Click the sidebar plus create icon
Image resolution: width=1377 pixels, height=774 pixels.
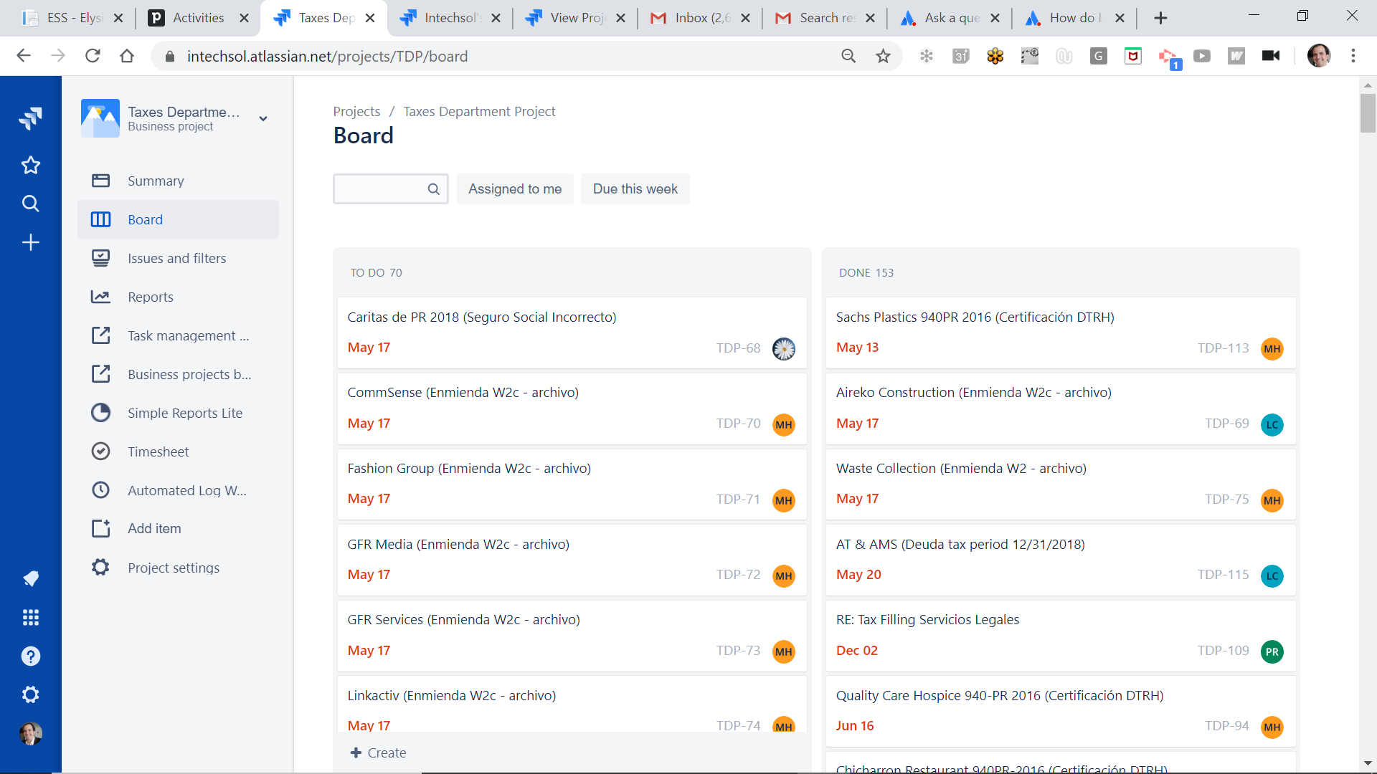[30, 242]
